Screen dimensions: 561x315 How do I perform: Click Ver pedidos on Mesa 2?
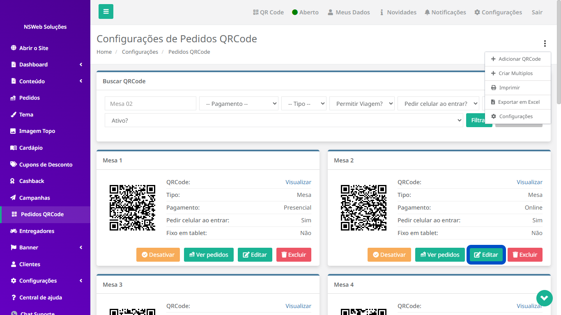pos(440,255)
